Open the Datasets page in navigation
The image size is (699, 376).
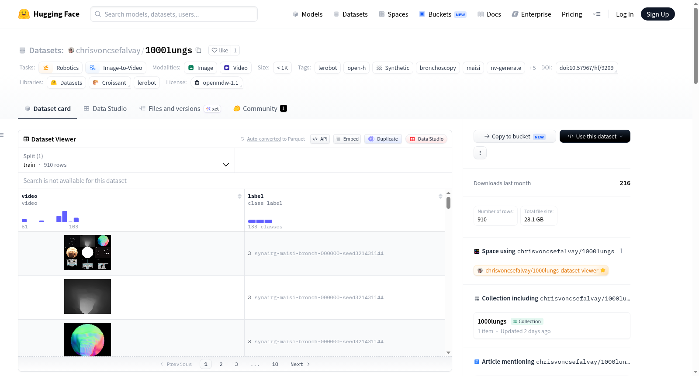point(350,14)
